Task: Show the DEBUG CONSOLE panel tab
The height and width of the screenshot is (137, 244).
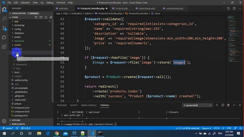Action: click(89, 105)
